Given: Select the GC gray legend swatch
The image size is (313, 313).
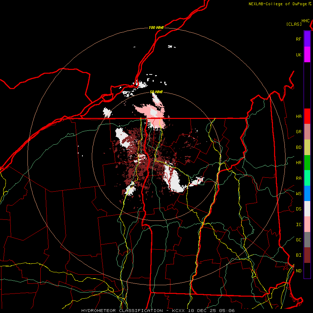Looking at the screenshot, I should click(307, 240).
